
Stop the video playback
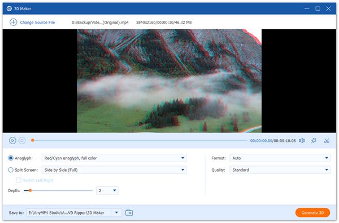pos(22,141)
